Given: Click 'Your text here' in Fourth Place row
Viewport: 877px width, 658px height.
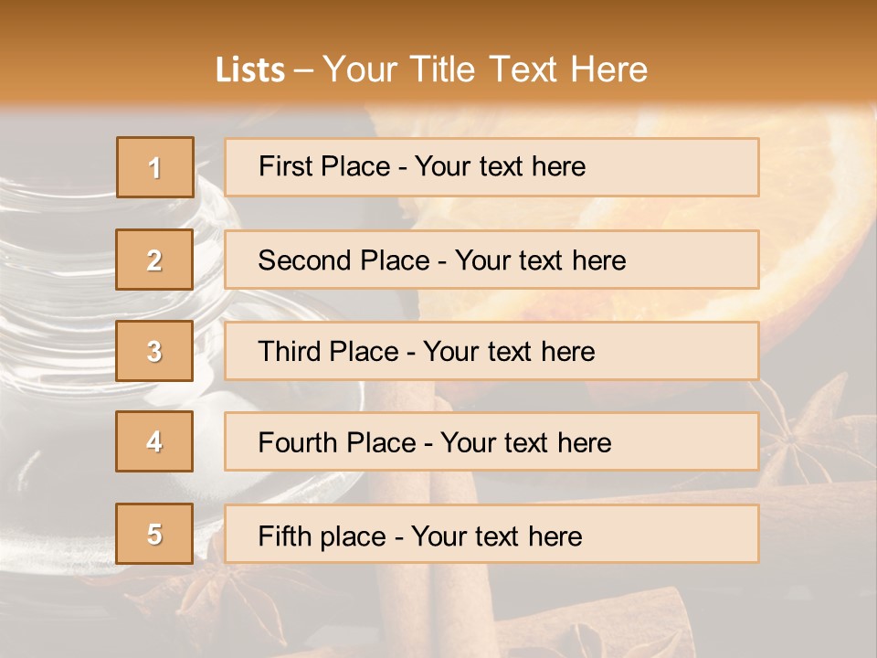Looking at the screenshot, I should 526,442.
